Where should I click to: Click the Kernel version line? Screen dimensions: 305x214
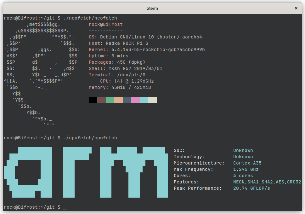click(147, 50)
